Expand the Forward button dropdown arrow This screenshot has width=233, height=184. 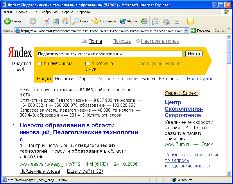point(40,21)
